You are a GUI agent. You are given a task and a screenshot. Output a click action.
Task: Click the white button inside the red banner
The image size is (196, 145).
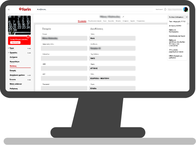[x=15, y=42]
